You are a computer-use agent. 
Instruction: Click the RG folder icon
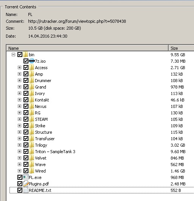31,113
